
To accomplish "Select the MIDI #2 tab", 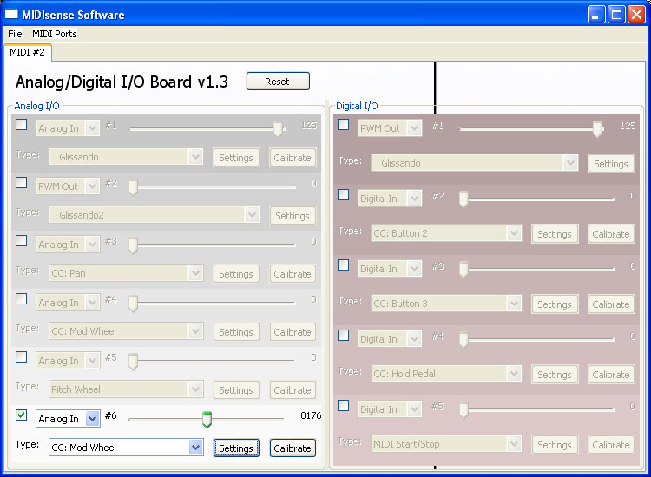I will 28,52.
